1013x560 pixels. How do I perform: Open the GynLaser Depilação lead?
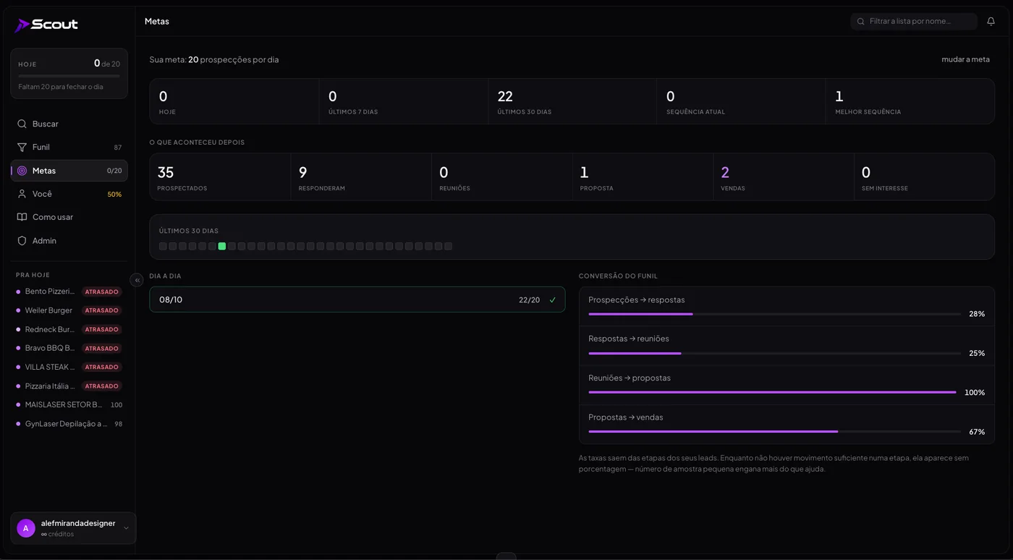[x=69, y=424]
